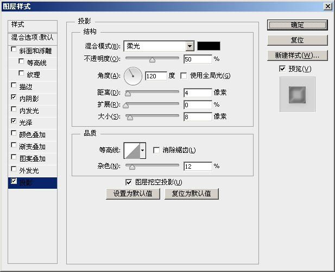Focus the 杂色 field showing 12
Screen dimensions: 335x272
pyautogui.click(x=198, y=166)
